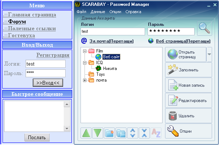Close the SCARABAY Password Manager window

point(215,5)
